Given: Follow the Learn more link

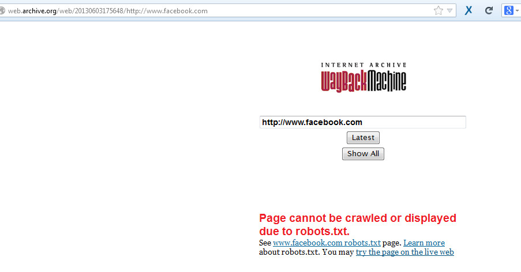Looking at the screenshot, I should tap(424, 243).
